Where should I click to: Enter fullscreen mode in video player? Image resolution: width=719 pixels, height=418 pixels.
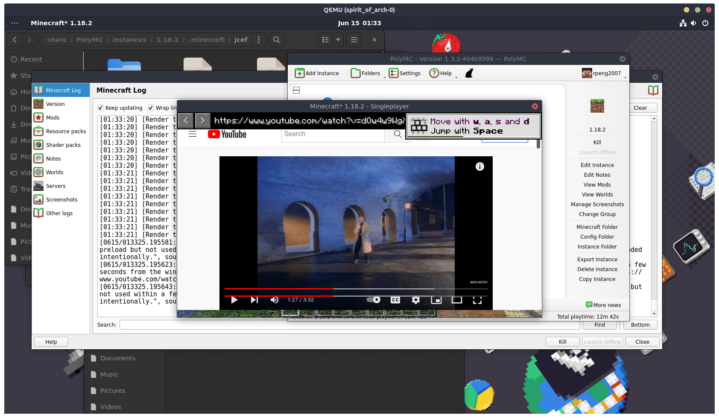tap(477, 300)
